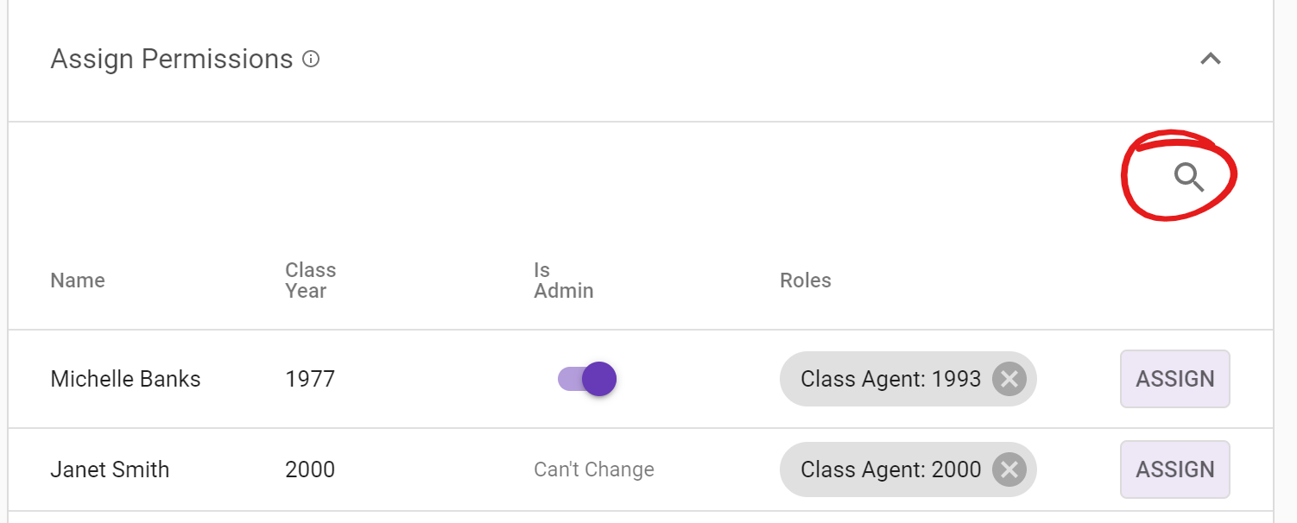
Task: Click class year 2000 cell
Action: (x=310, y=469)
